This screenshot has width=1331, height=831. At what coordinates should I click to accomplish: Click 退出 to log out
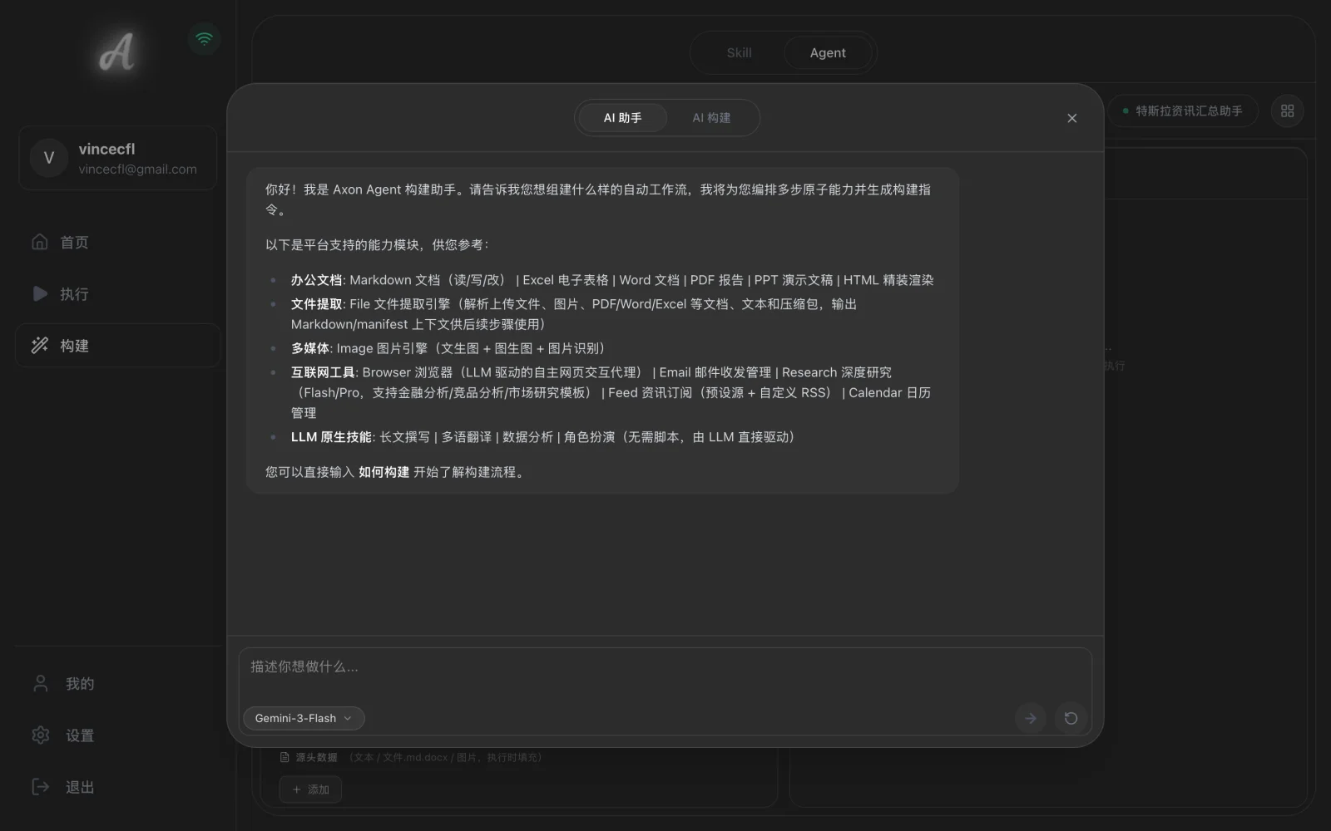point(118,786)
